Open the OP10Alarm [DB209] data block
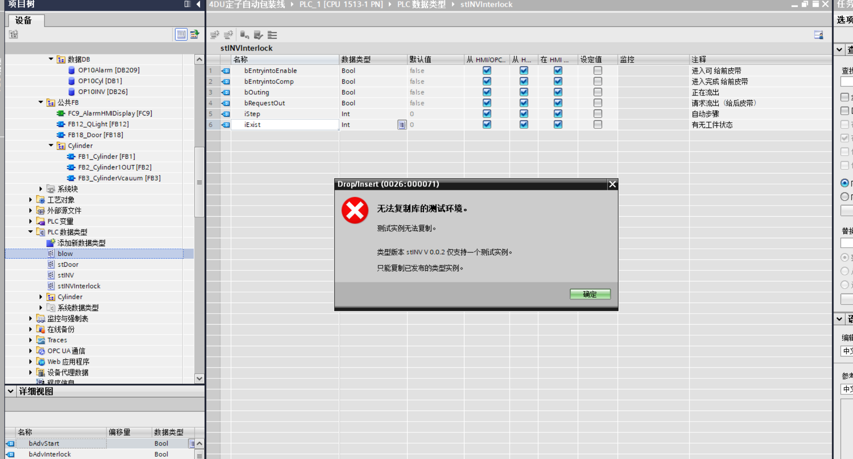 (x=108, y=70)
